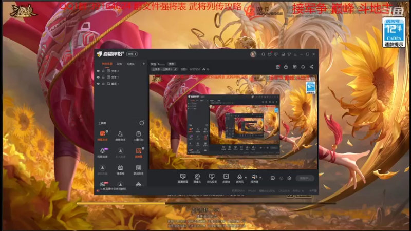The width and height of the screenshot is (411, 231).
Task: Open the 斗鱼直播伴侣使用教程 link
Action: click(113, 189)
